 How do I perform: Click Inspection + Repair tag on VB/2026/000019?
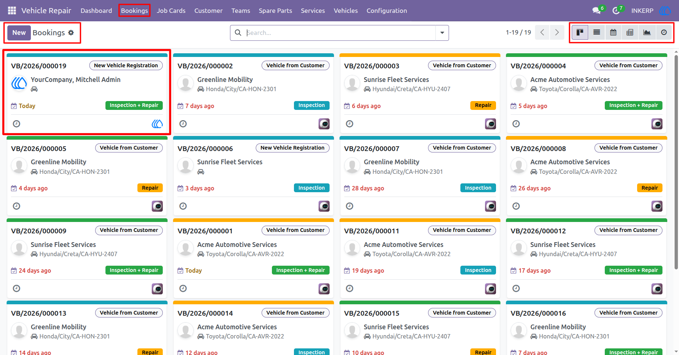coord(134,105)
